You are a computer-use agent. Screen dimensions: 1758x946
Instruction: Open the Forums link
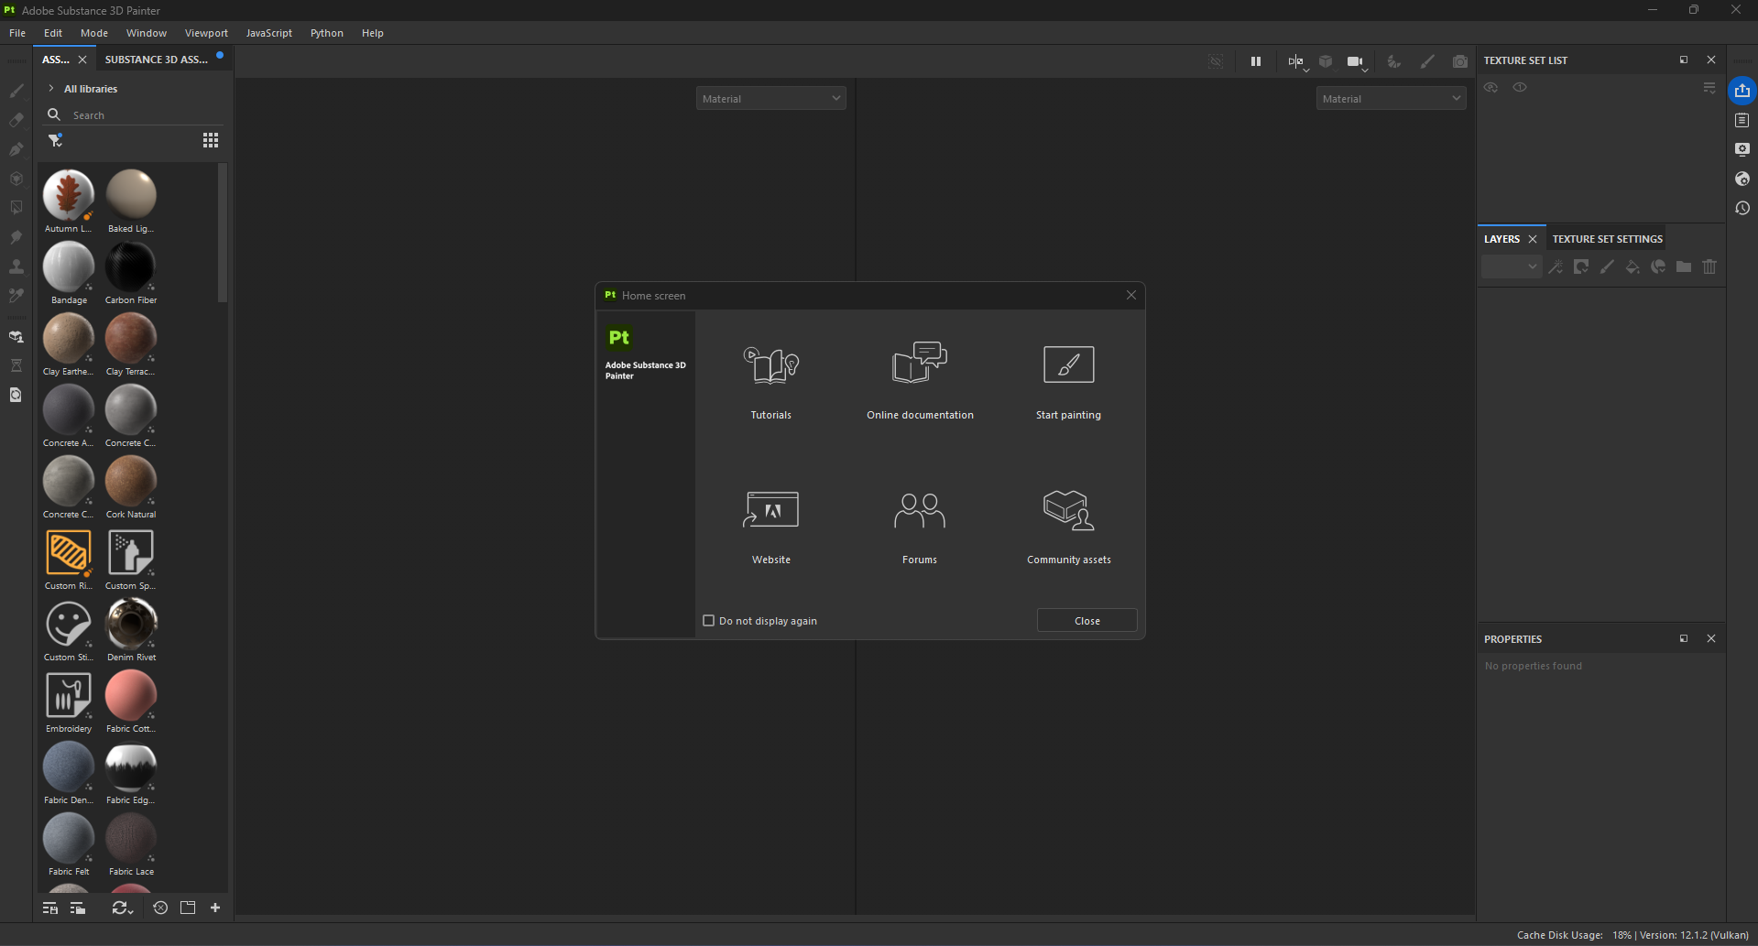920,527
